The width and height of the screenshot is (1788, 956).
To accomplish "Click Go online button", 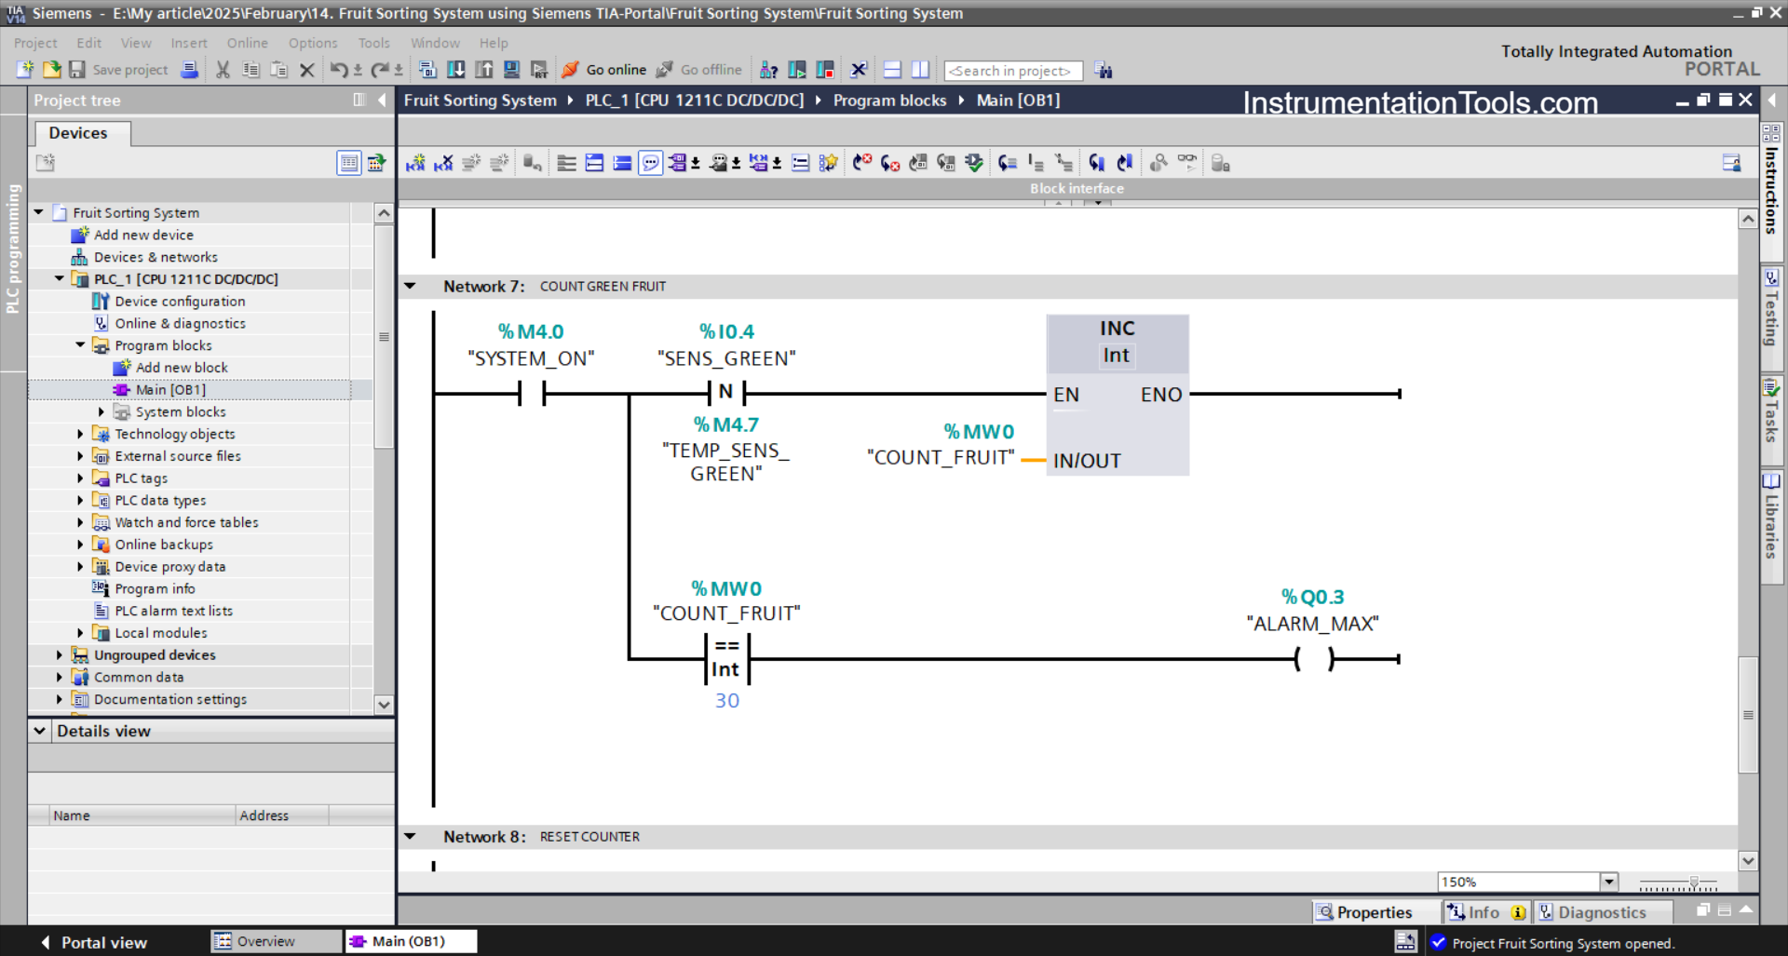I will pyautogui.click(x=603, y=70).
